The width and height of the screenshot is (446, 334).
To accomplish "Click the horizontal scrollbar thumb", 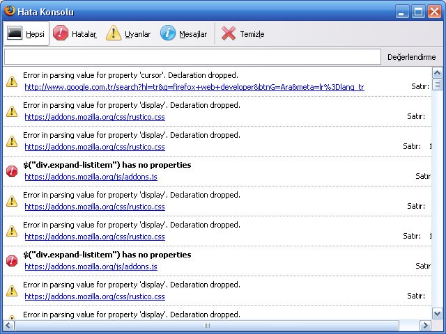I will tap(206, 326).
